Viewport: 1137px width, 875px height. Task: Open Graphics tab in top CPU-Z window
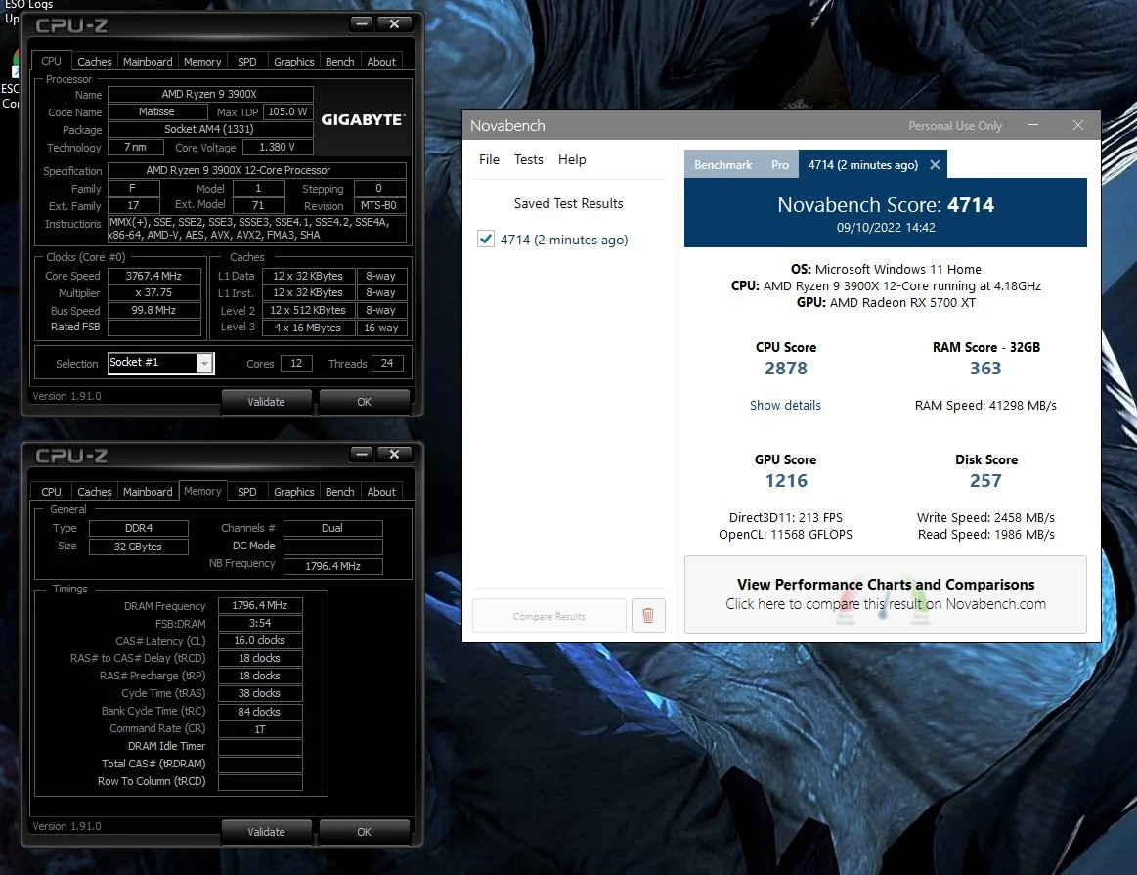(293, 62)
